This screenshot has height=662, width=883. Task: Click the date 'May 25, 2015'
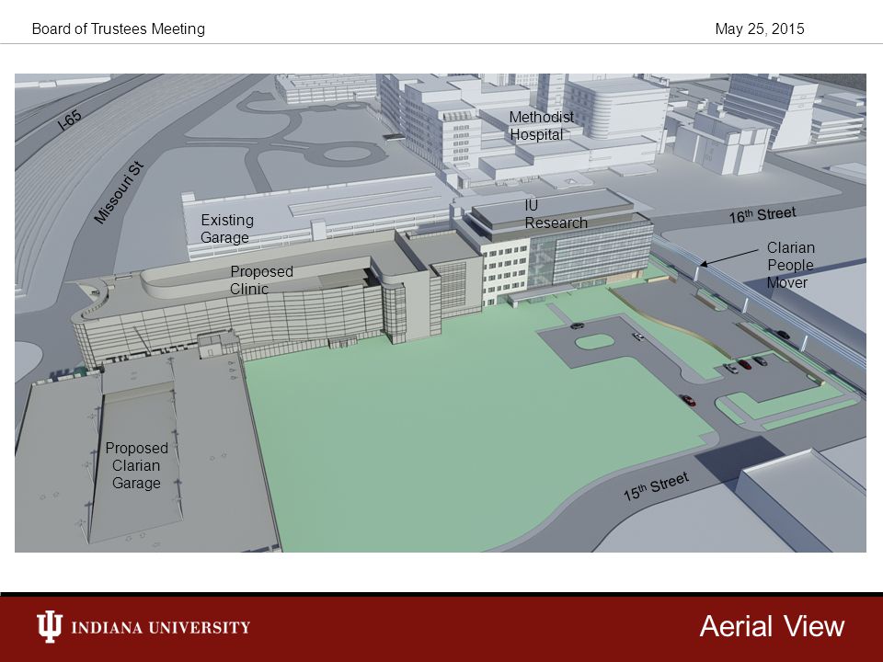760,29
